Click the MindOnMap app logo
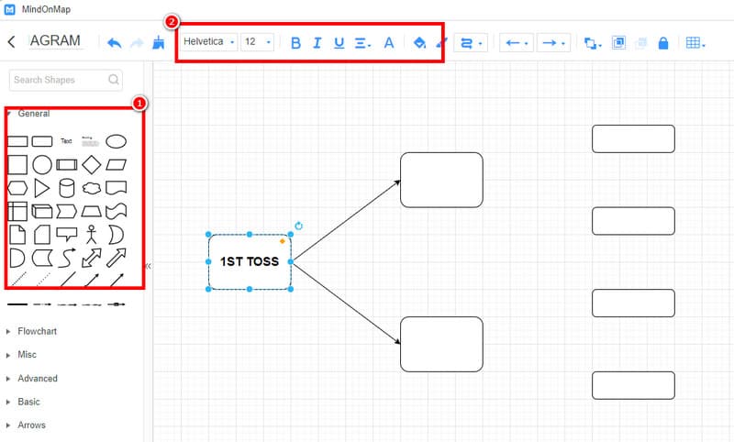Viewport: 734px width, 442px height. click(x=9, y=9)
